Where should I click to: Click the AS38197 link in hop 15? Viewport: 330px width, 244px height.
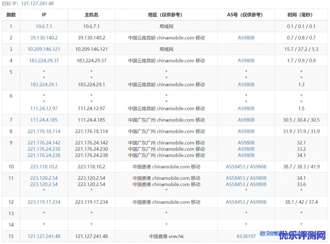pyautogui.click(x=246, y=236)
